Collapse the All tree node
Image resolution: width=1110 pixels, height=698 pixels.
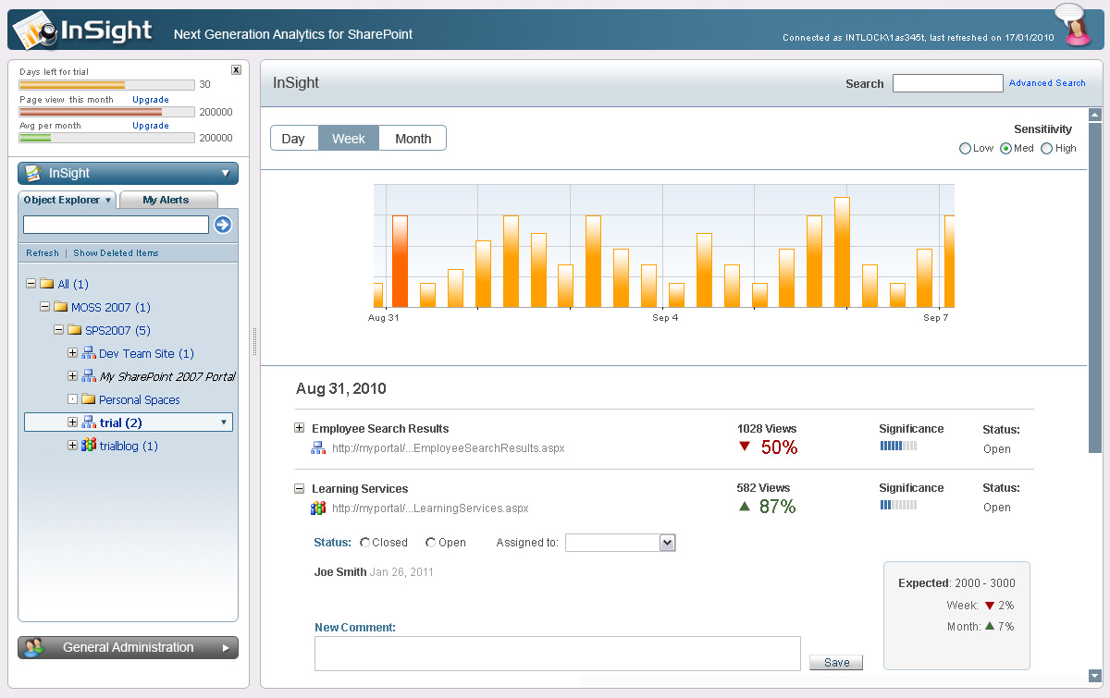(x=31, y=284)
